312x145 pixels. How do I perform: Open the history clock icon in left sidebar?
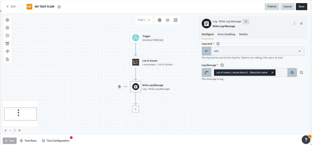pos(7,36)
